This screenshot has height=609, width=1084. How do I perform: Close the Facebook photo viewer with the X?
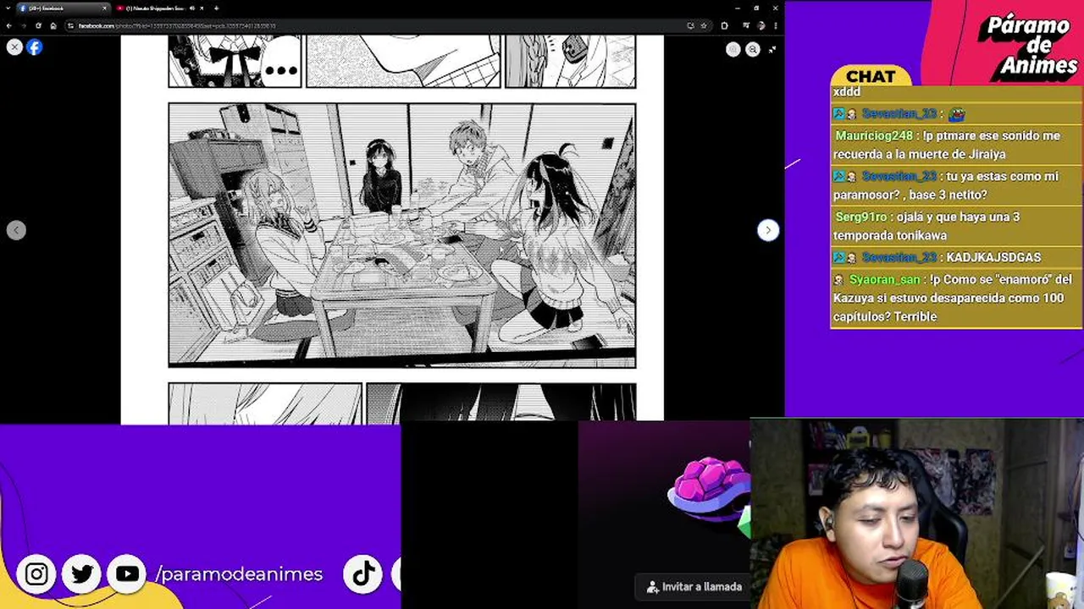[14, 47]
